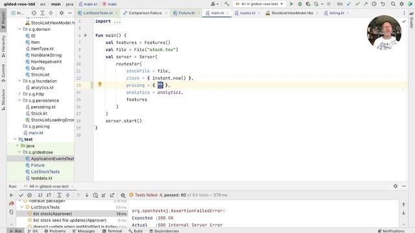Open the Terminal tool window

[x=112, y=231]
